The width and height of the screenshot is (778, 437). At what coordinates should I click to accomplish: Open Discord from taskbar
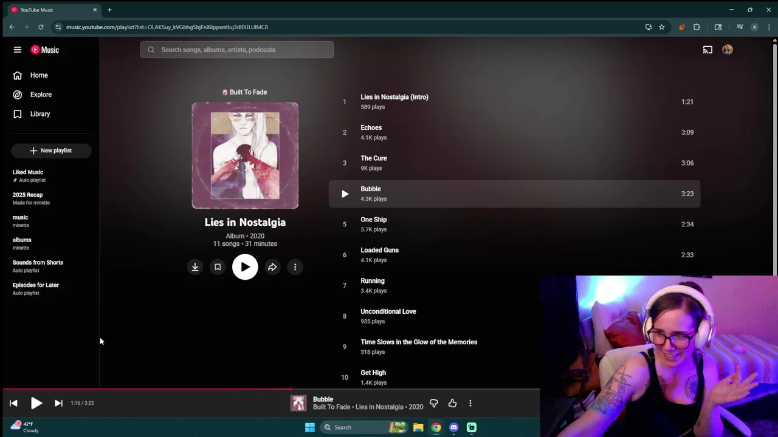point(453,427)
